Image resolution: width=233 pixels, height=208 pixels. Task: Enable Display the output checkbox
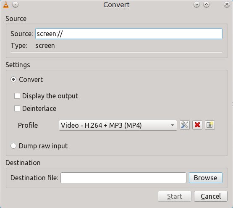pos(17,96)
